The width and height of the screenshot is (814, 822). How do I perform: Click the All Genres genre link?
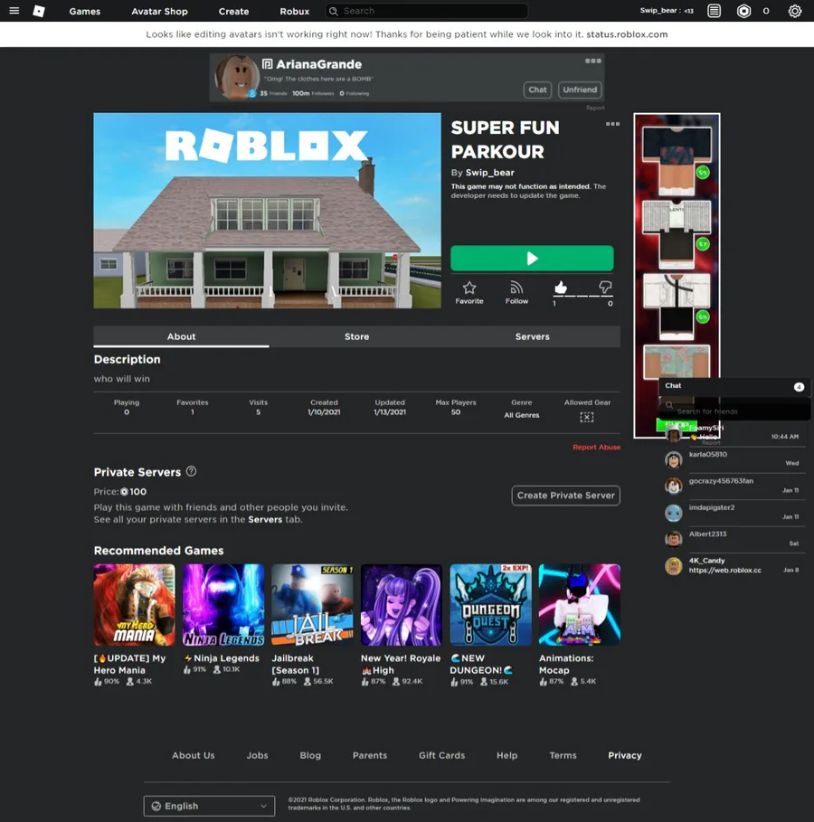521,415
